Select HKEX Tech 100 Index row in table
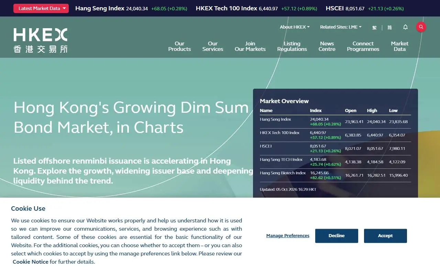This screenshot has width=440, height=275. pyautogui.click(x=335, y=135)
